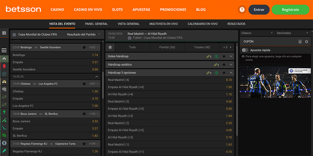Open coupon settings gear icon
The height and width of the screenshot is (156, 313).
(307, 42)
